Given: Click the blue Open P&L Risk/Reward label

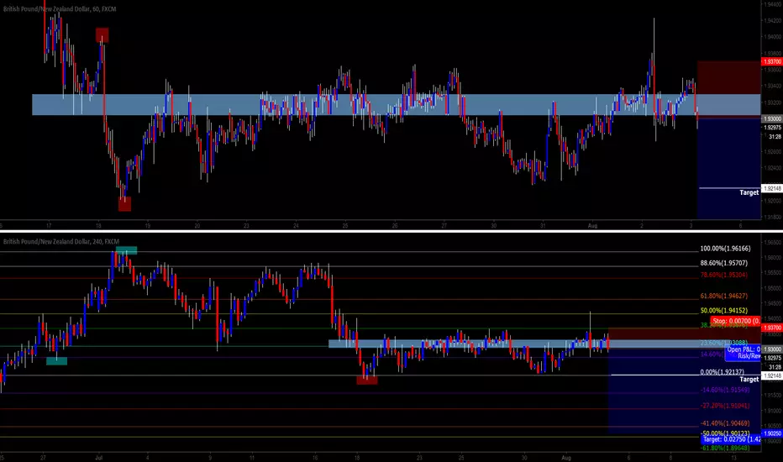Looking at the screenshot, I should click(x=743, y=353).
